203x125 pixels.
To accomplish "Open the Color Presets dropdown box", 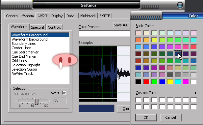I will click(x=105, y=34).
